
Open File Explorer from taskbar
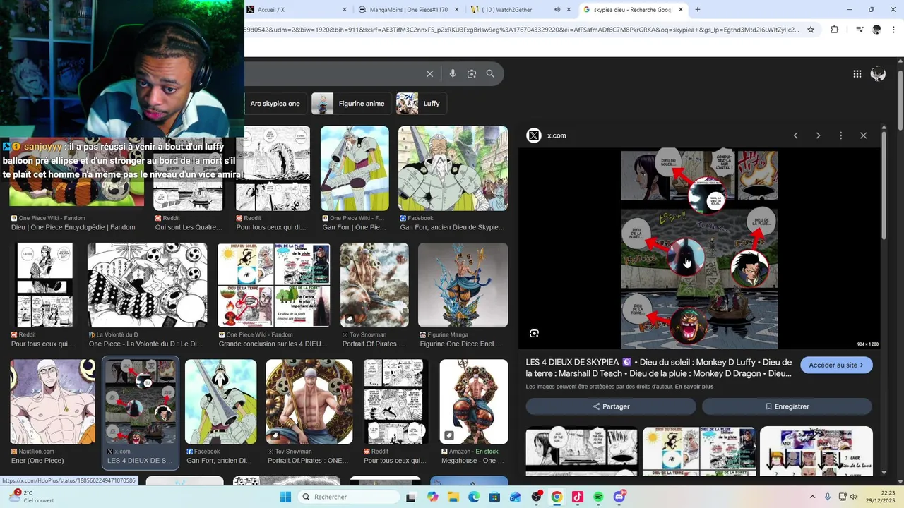[453, 497]
